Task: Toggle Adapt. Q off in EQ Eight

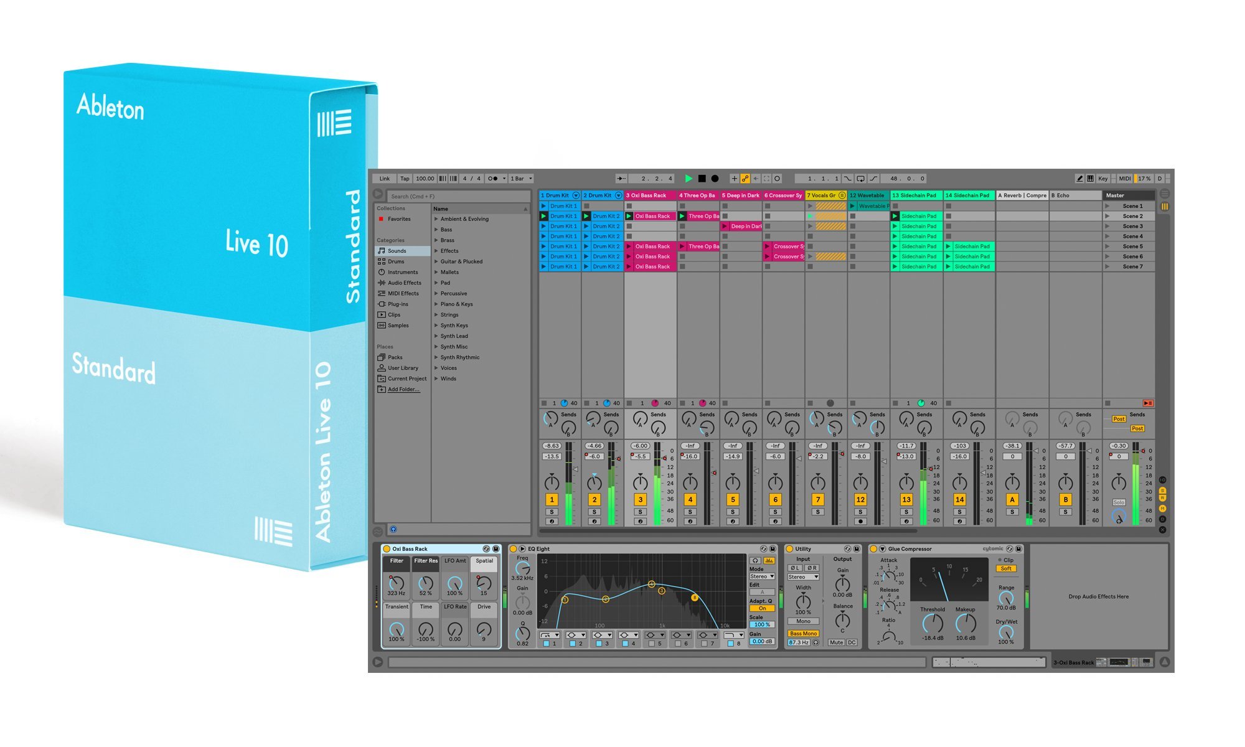Action: [762, 608]
